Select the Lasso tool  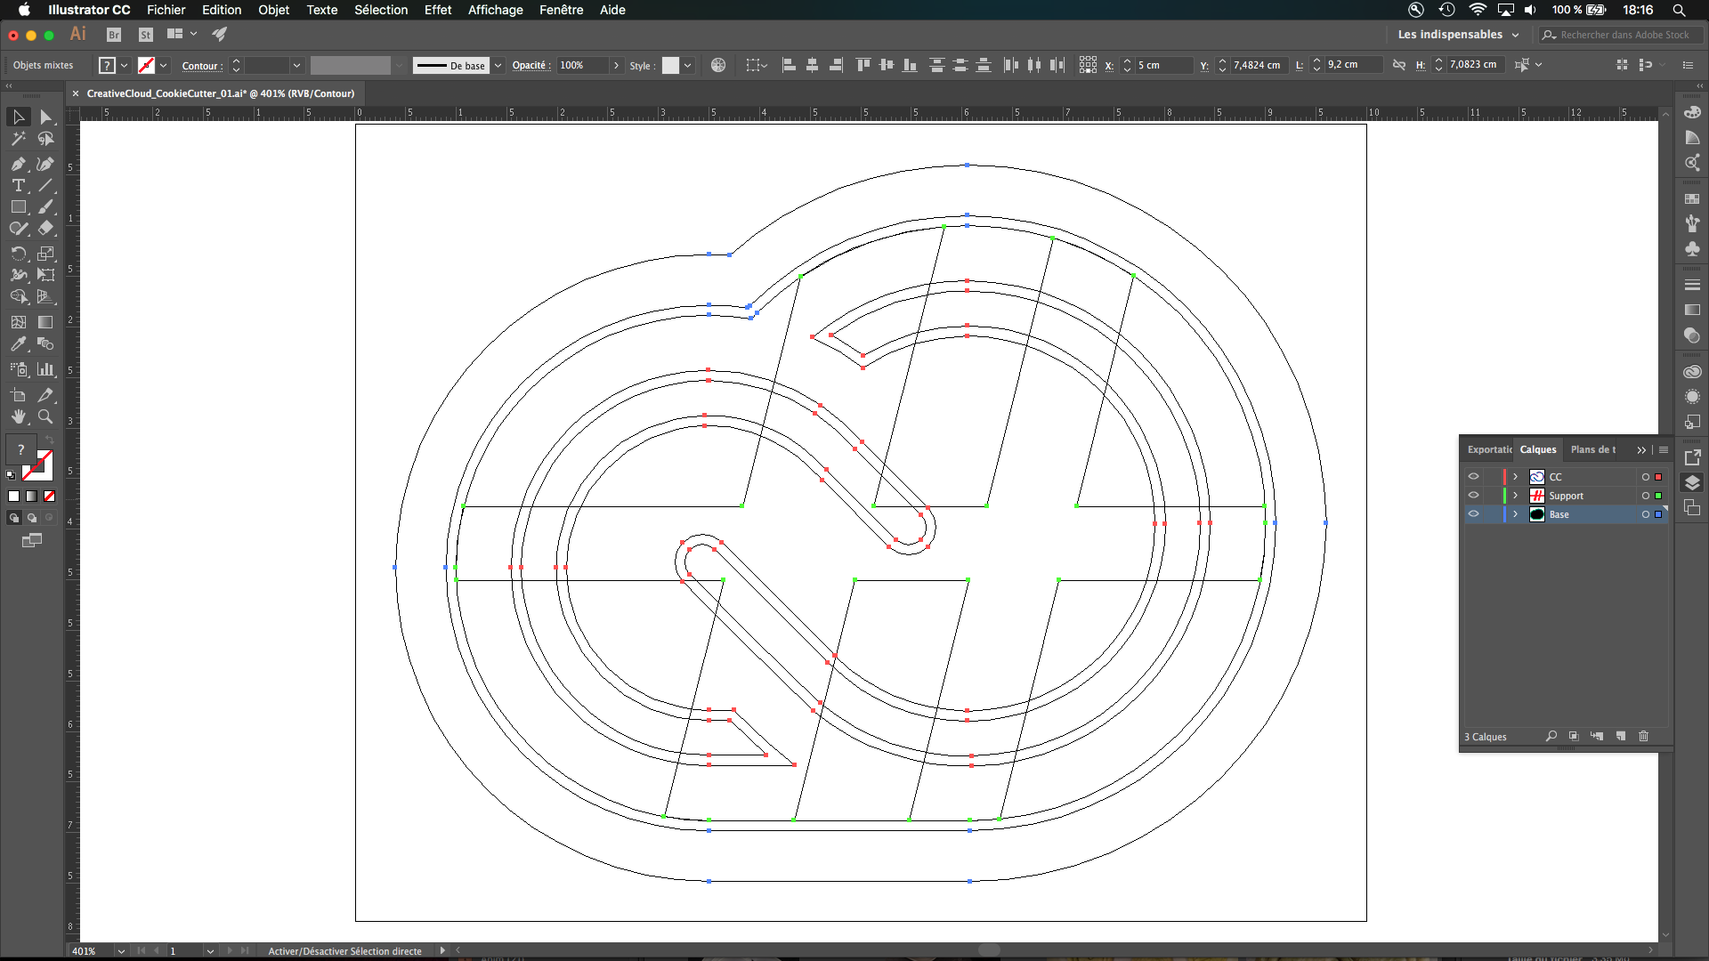click(46, 139)
